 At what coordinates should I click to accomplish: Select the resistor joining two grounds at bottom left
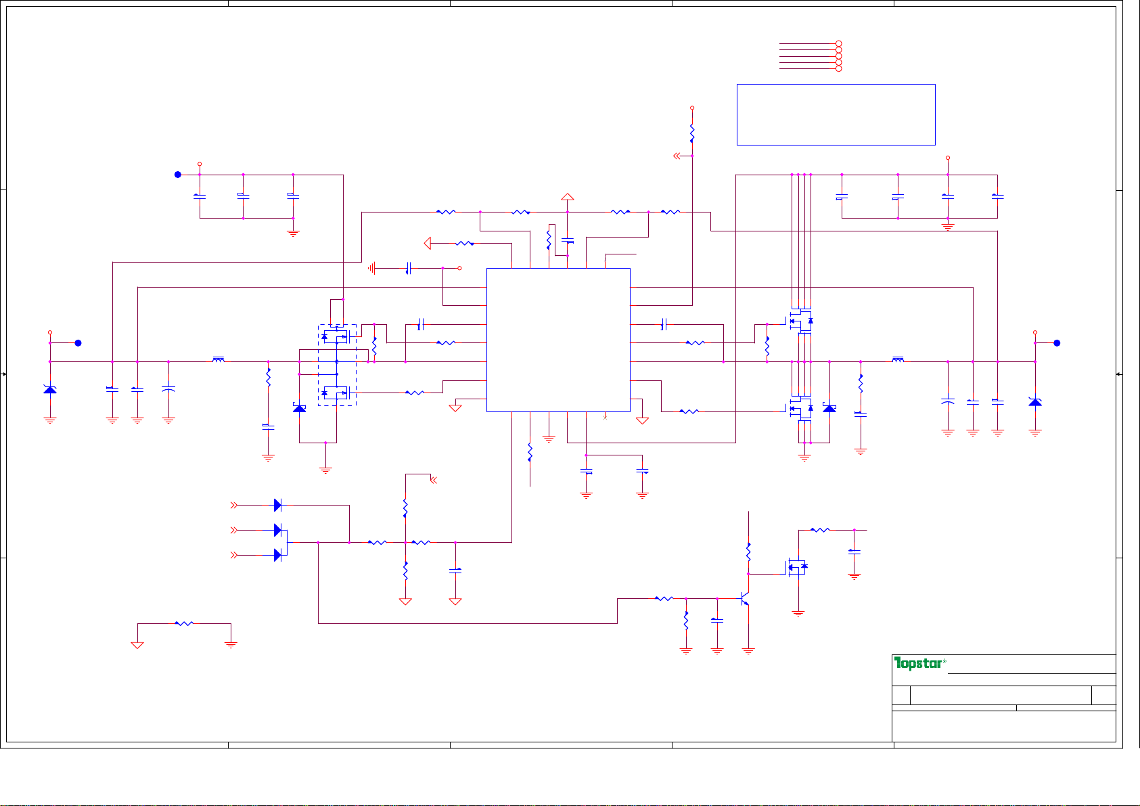click(x=184, y=623)
